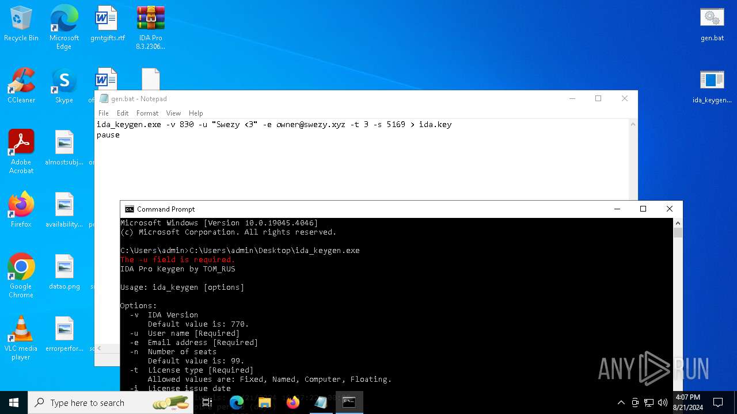Open the Recycle Bin desktop icon
Viewport: 737px width, 414px height.
[21, 24]
